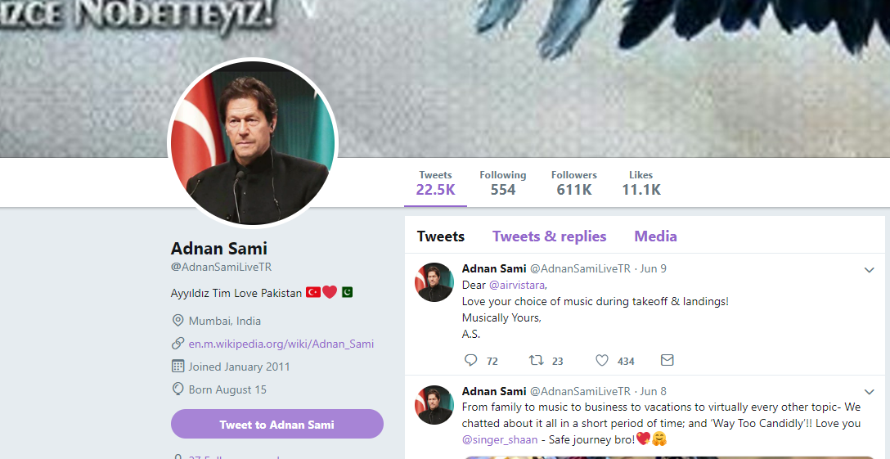The image size is (890, 459).
Task: Click the reply icon on the Jun 9 tweet
Action: pos(470,360)
